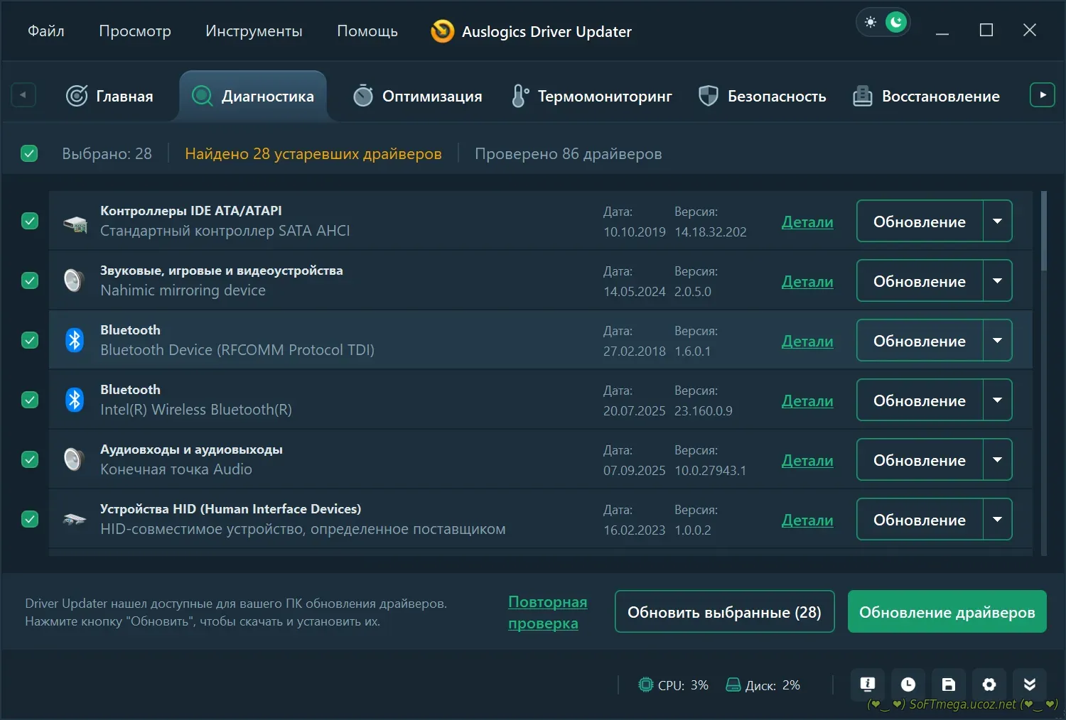Click the floppy disk save icon

pyautogui.click(x=948, y=684)
